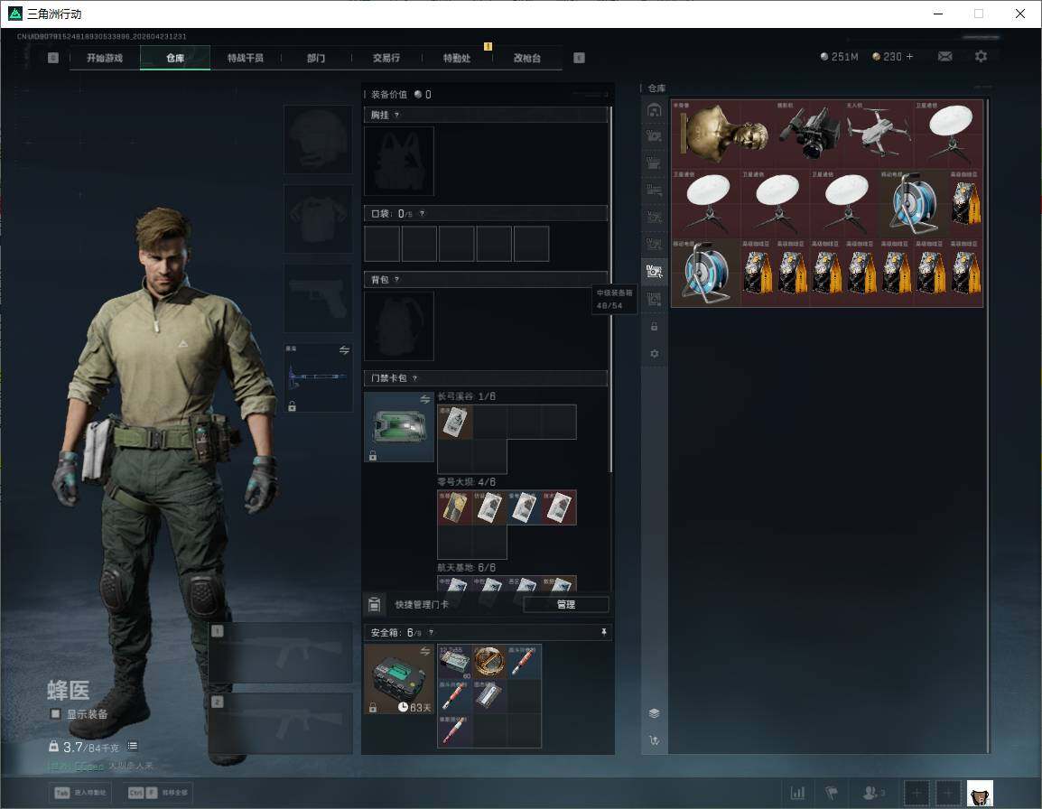Click the 快捷管理门卡 card icon

click(x=375, y=604)
